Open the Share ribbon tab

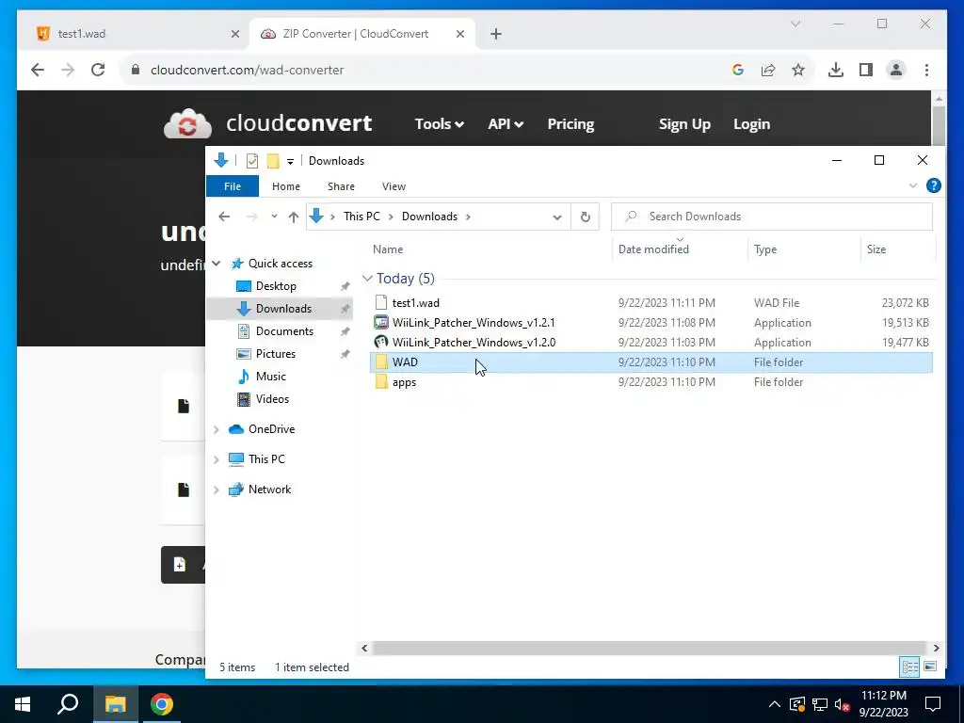(x=341, y=186)
